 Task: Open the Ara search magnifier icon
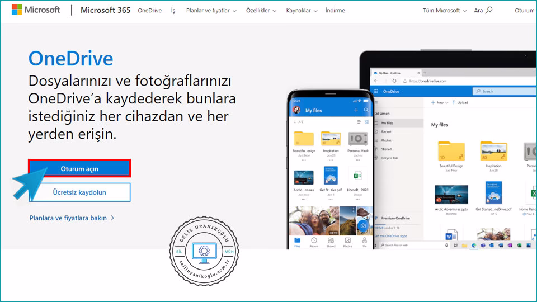coord(489,10)
